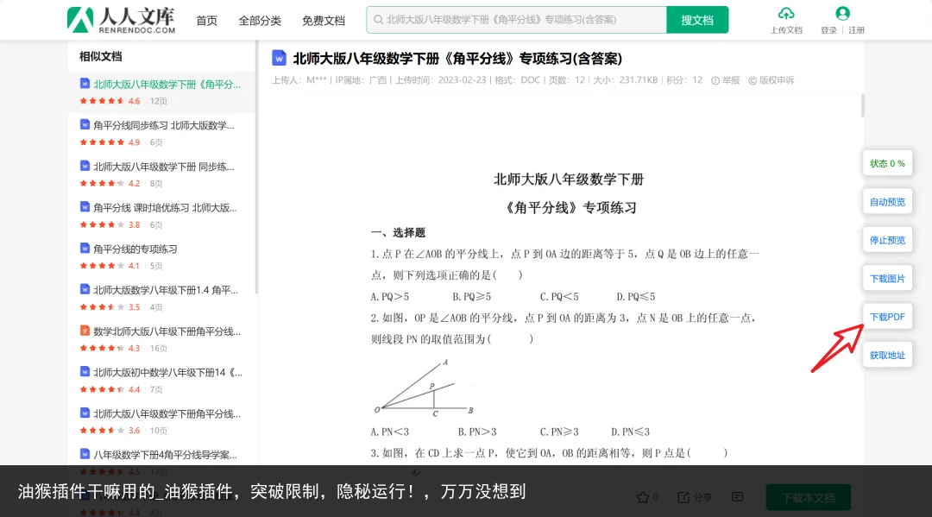Click the 相似文档 heading
Screen dimensions: 932x517
pyautogui.click(x=100, y=56)
